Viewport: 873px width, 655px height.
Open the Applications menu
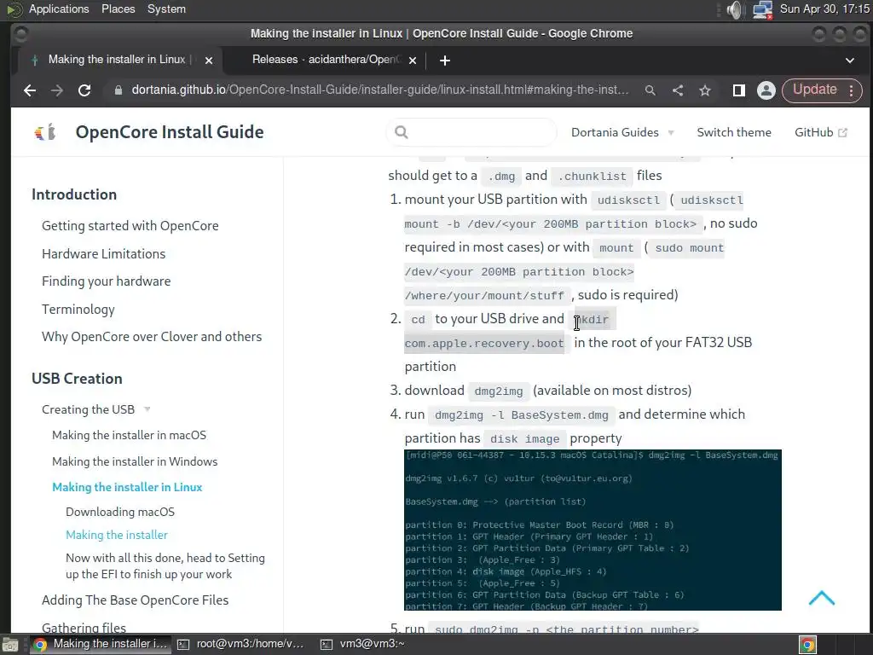point(59,9)
